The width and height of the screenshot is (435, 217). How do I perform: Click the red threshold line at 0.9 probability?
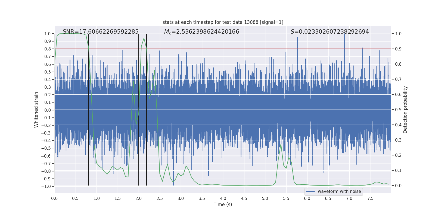tap(223, 49)
